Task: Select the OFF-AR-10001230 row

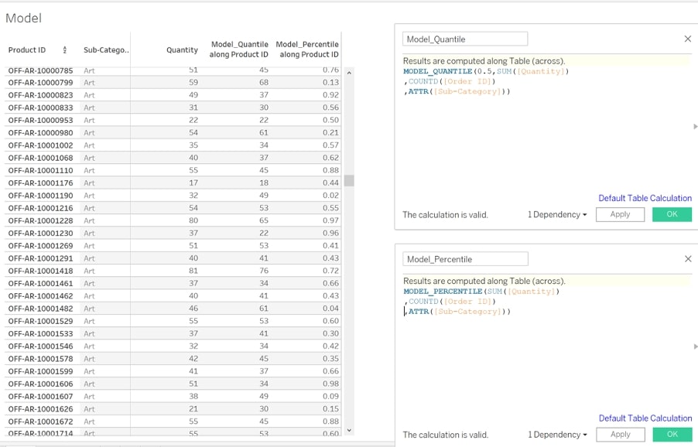Action: click(x=173, y=233)
